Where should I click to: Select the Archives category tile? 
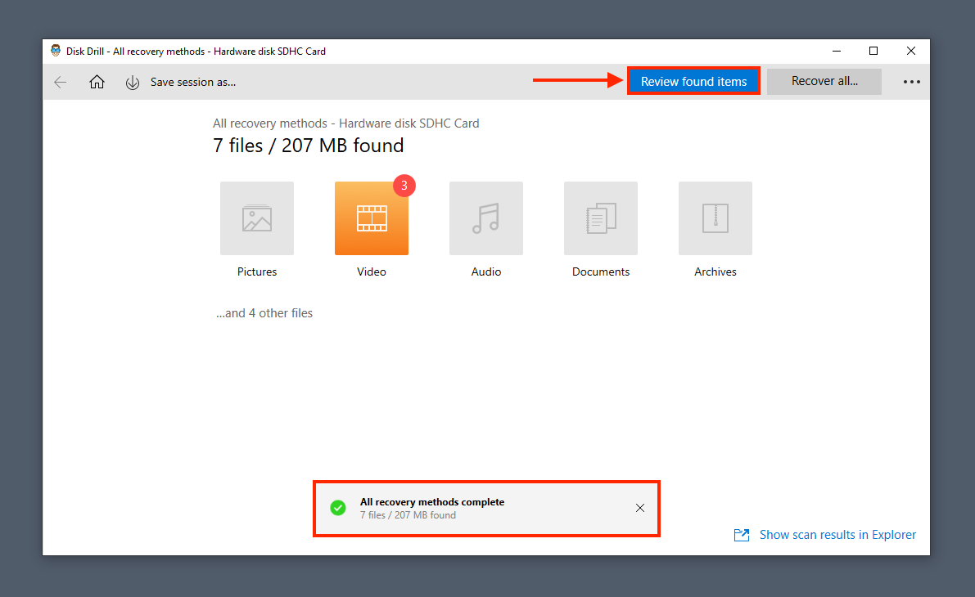715,218
